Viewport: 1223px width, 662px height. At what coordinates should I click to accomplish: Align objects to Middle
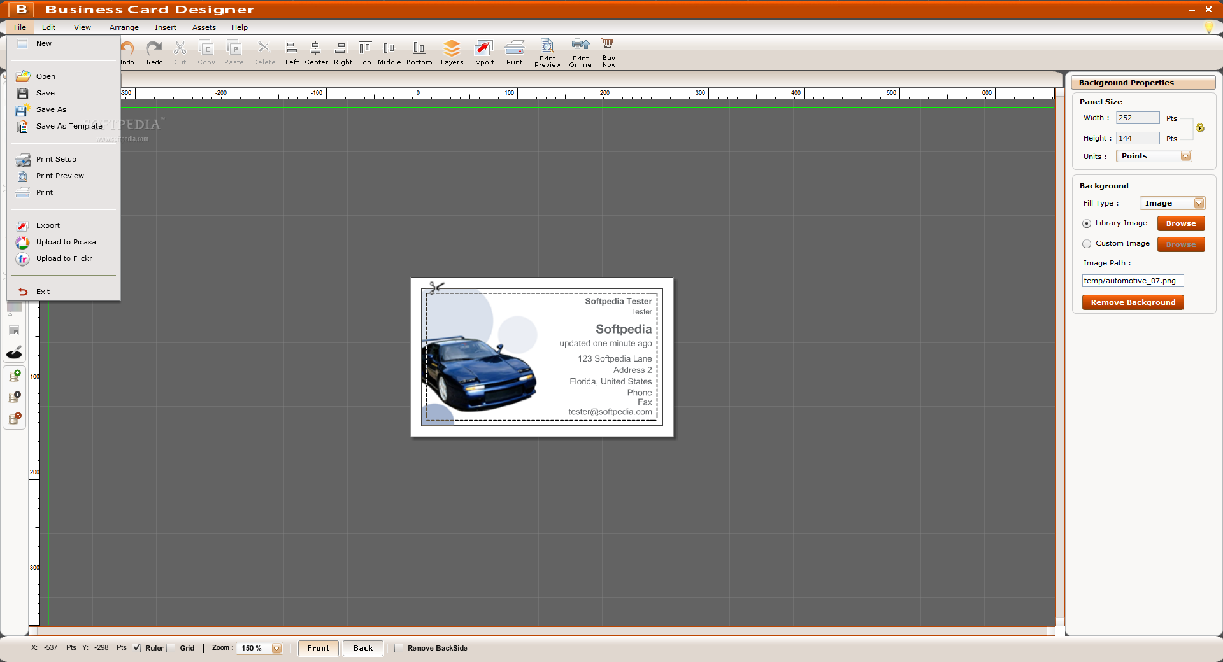pos(389,53)
